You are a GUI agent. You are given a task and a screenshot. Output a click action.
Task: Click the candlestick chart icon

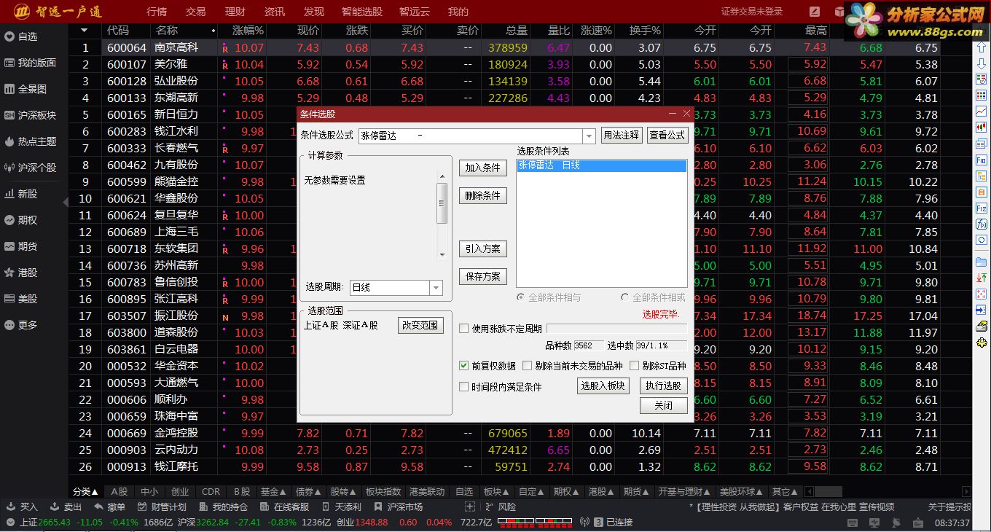[x=982, y=128]
